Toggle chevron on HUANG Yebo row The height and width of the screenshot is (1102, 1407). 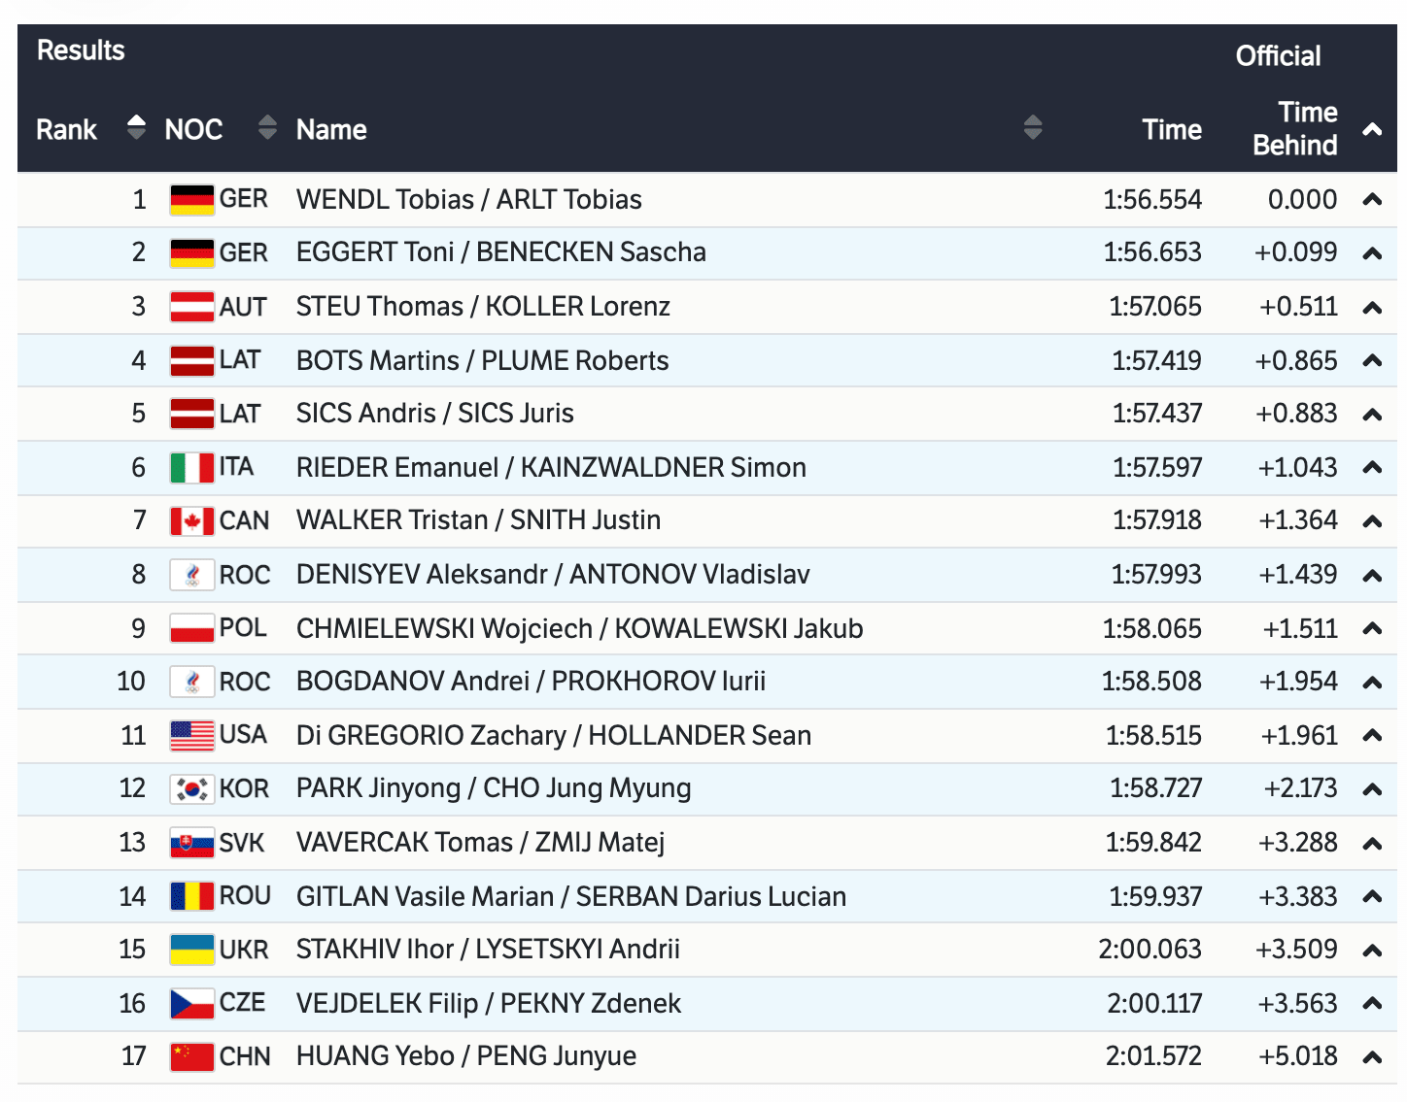coord(1372,1057)
